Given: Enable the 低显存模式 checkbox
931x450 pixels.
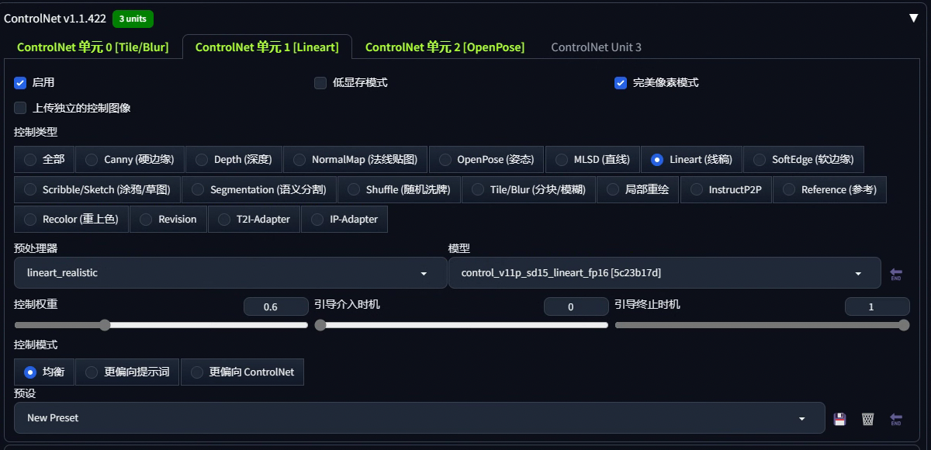Looking at the screenshot, I should 320,82.
